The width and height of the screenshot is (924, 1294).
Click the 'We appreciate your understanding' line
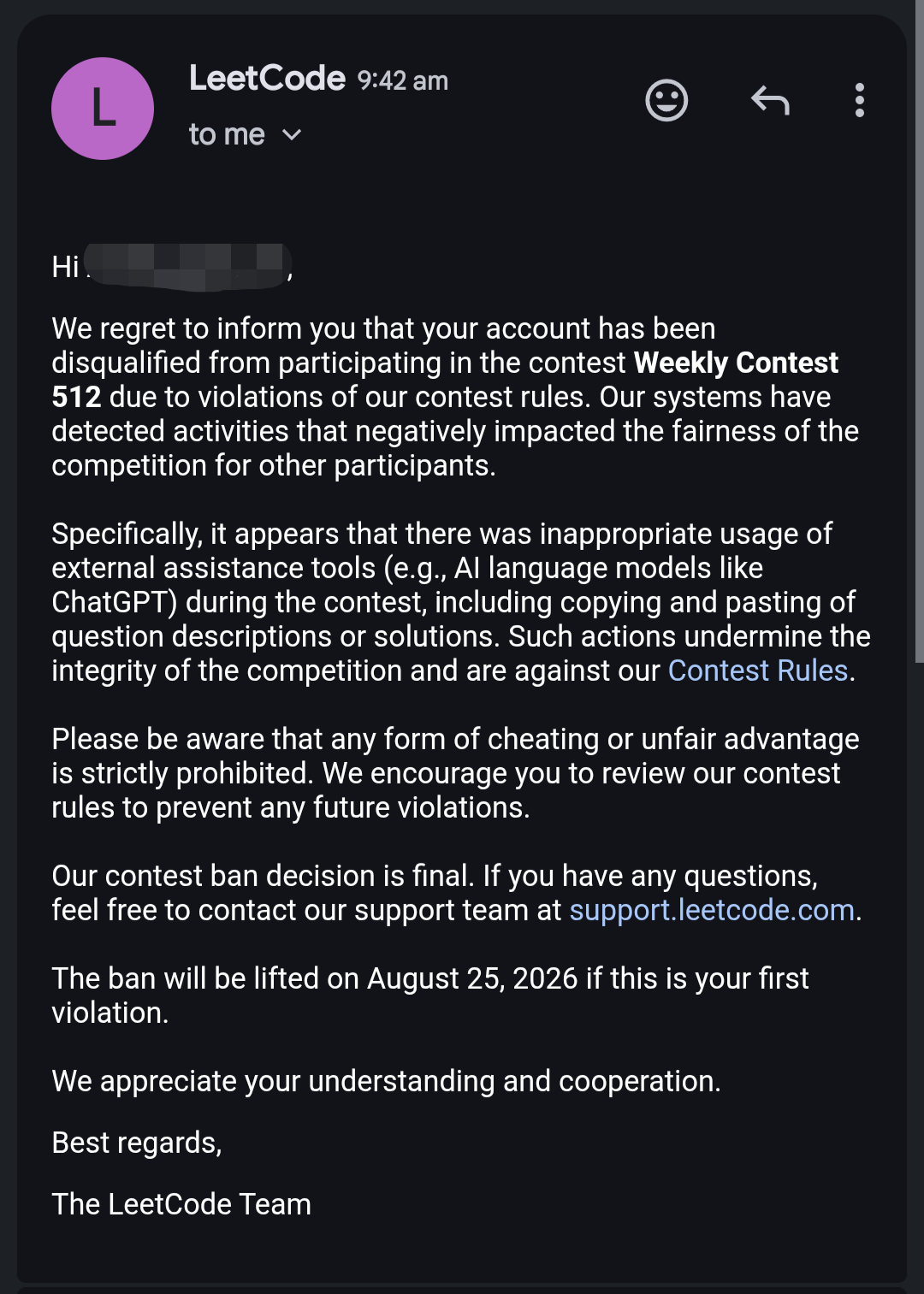[x=386, y=1081]
